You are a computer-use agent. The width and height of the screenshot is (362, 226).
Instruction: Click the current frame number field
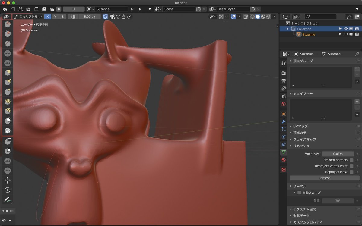tap(74, 9)
